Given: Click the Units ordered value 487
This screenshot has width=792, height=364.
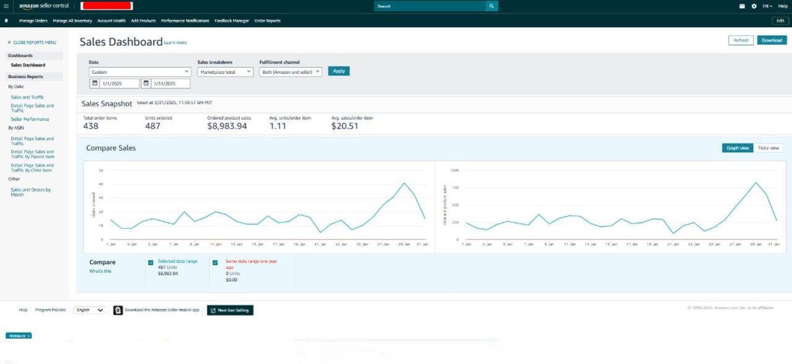Looking at the screenshot, I should tap(153, 126).
